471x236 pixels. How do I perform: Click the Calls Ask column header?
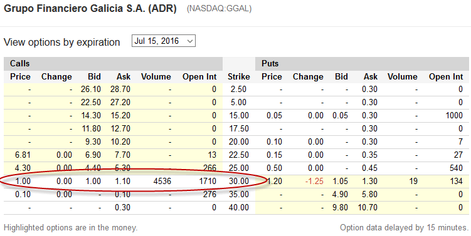pyautogui.click(x=124, y=77)
